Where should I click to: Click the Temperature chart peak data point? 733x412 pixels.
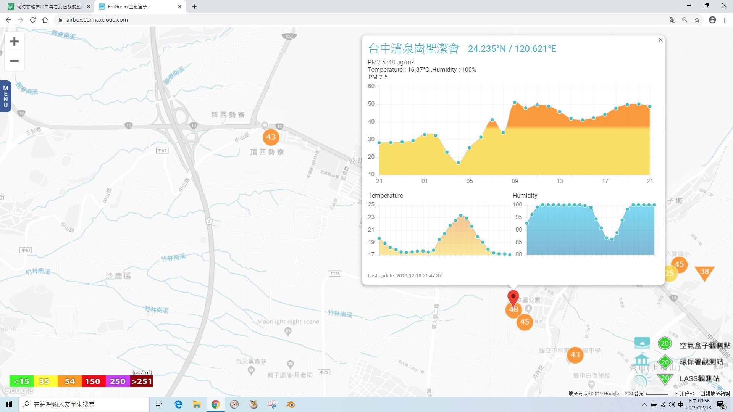click(x=461, y=216)
